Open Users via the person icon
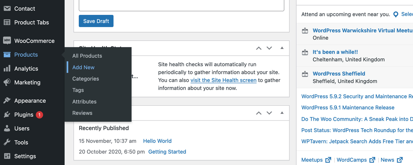The width and height of the screenshot is (413, 165). [7, 128]
